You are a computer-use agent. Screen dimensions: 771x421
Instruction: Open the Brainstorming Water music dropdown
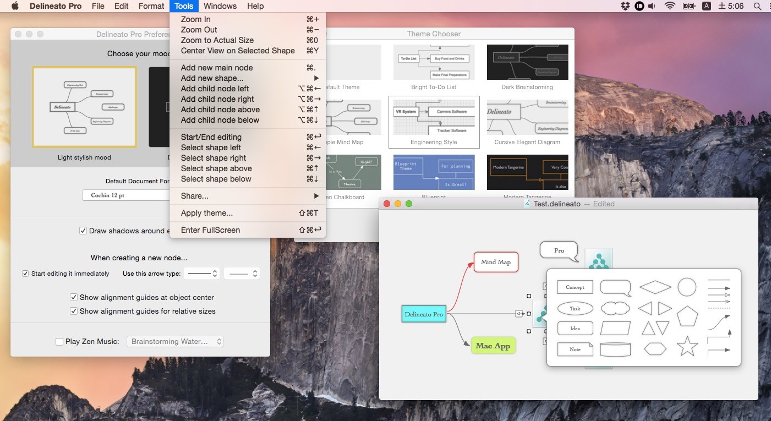pos(176,342)
